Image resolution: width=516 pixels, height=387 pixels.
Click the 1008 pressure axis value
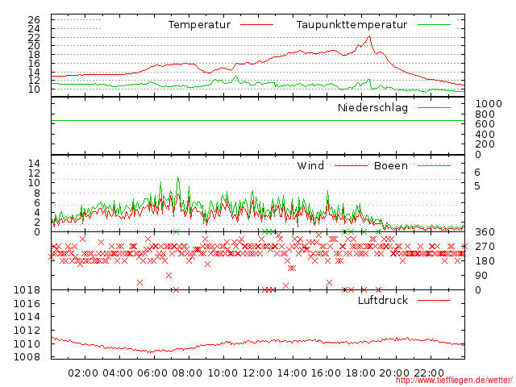pyautogui.click(x=27, y=356)
